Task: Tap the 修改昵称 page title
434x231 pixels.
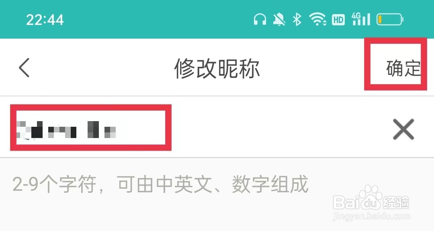Action: point(217,68)
